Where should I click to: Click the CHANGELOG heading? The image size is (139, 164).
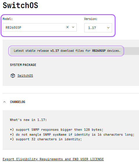18,102
